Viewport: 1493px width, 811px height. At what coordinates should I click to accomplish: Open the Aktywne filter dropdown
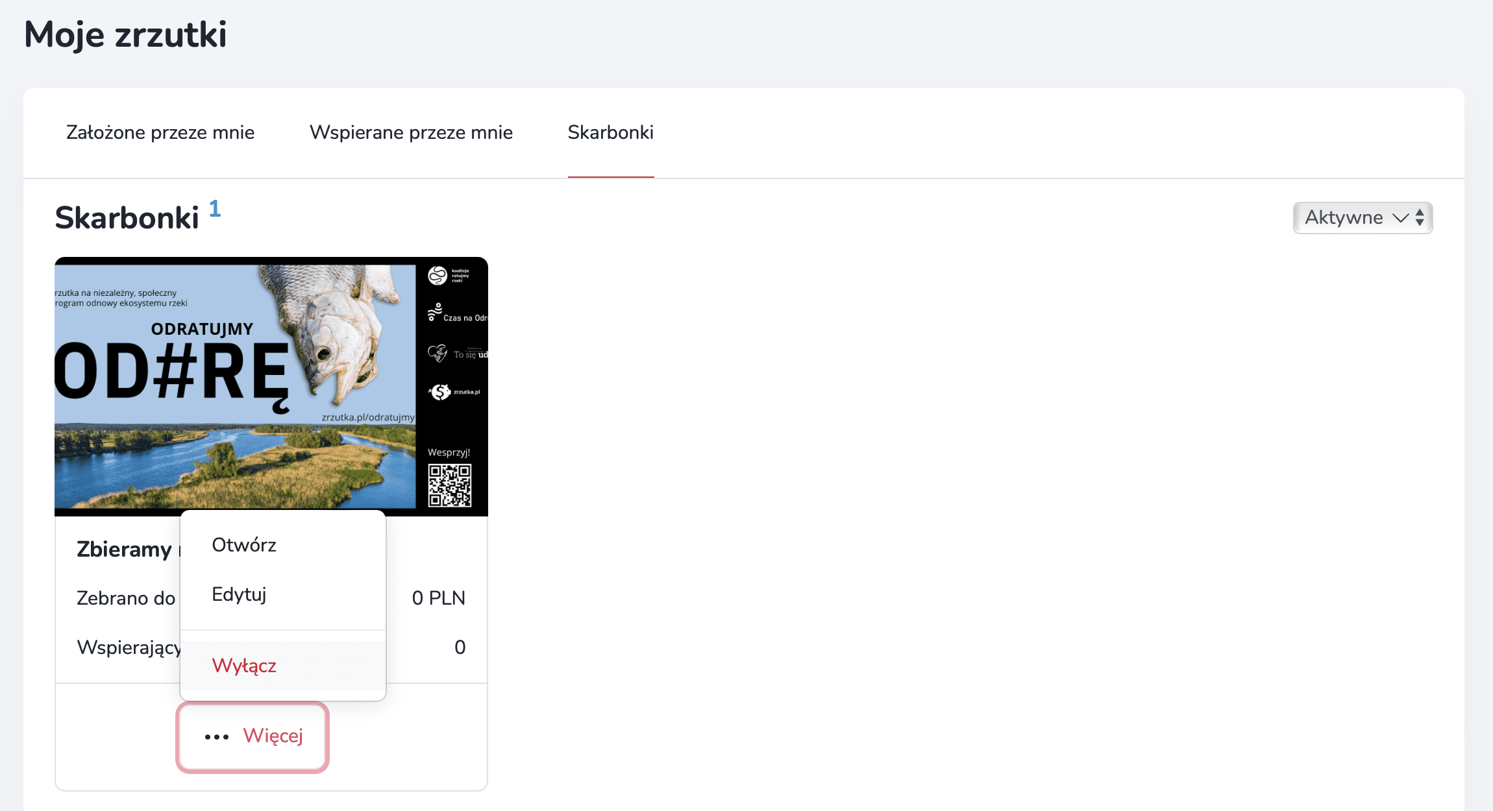pyautogui.click(x=1363, y=217)
